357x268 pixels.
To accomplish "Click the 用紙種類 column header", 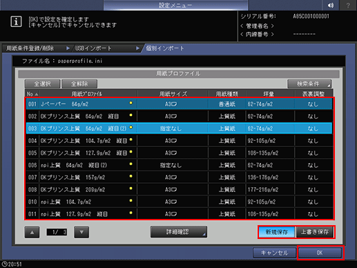I will [x=227, y=94].
